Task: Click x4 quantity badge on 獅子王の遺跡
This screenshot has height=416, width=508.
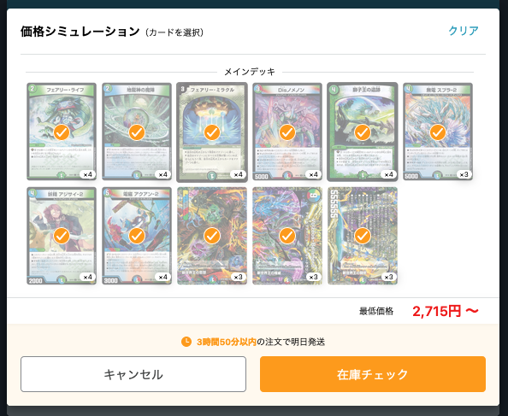Action: tap(388, 174)
